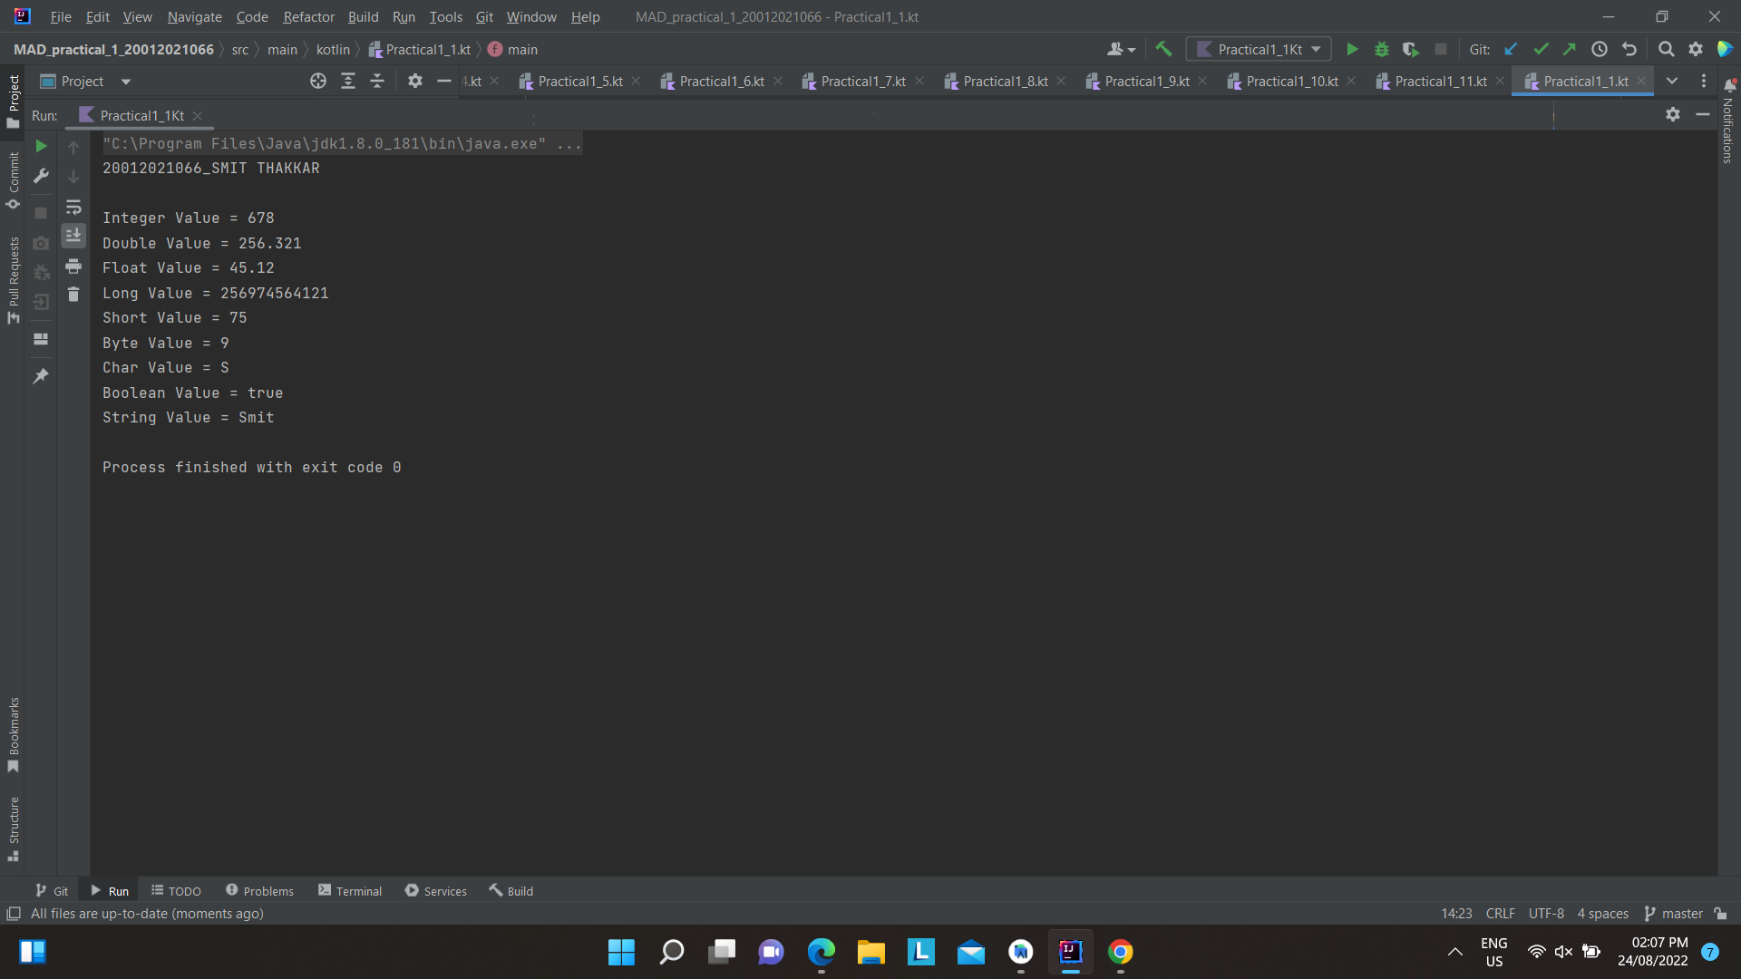1741x979 pixels.
Task: Open the Services tool window
Action: click(436, 891)
